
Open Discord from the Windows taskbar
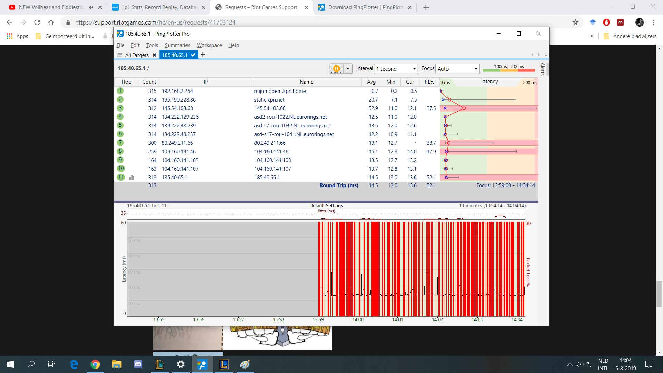point(138,364)
